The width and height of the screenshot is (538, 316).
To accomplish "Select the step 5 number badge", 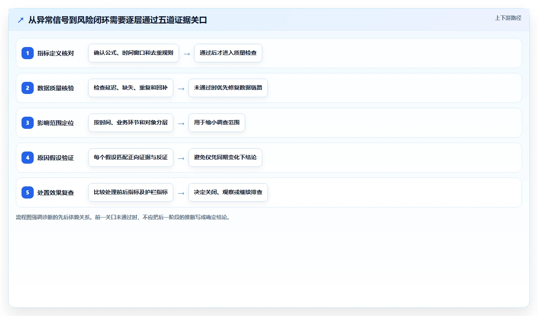I will [28, 192].
